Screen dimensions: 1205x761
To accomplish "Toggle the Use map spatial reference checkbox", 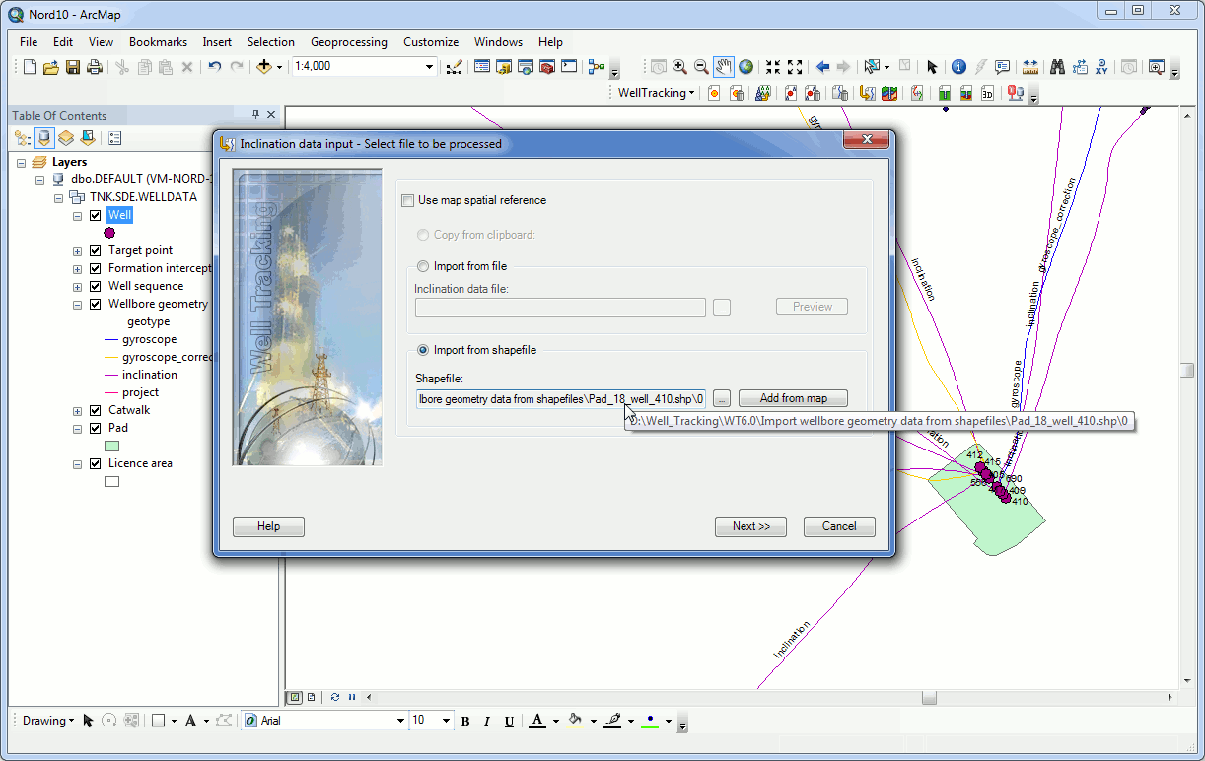I will (x=408, y=200).
